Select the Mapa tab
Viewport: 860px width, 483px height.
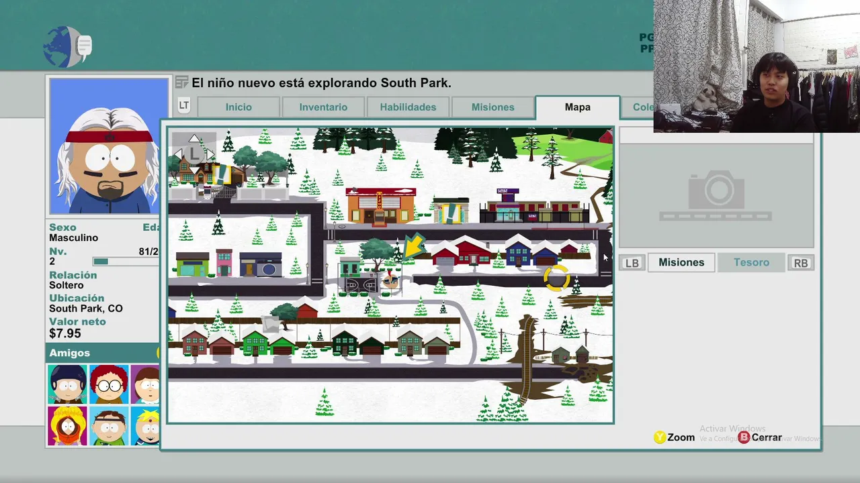tap(577, 107)
